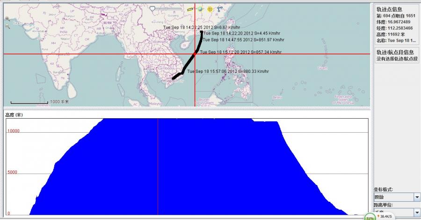This screenshot has width=421, height=220.
Task: Click the 10000 altitude axis label
Action: pyautogui.click(x=14, y=131)
